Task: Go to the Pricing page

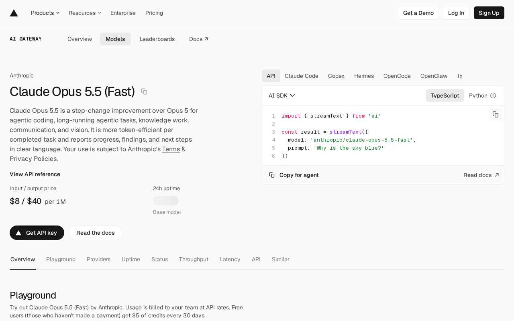Action: [x=154, y=13]
